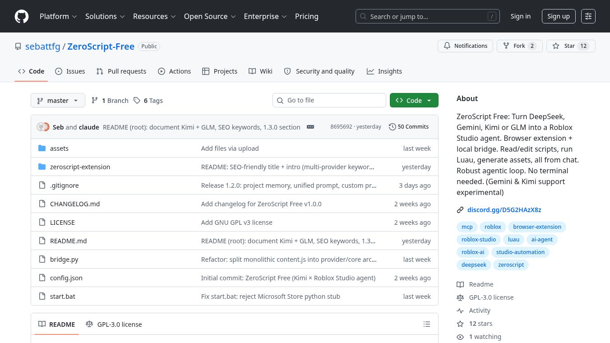Open the Pull requests tab

(121, 71)
